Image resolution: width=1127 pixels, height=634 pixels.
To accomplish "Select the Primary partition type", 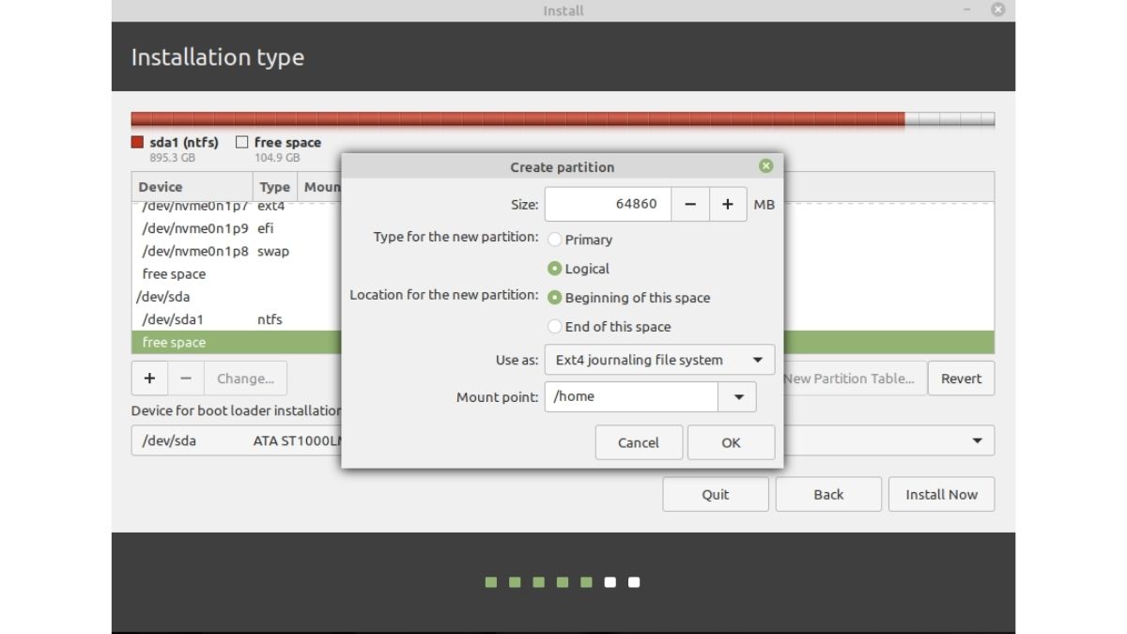I will 554,240.
